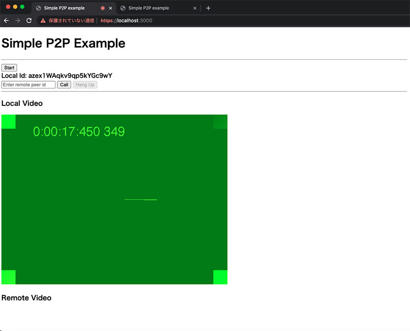Switch to the inactive Simple P2P example tab
410x331 pixels.
click(x=154, y=8)
